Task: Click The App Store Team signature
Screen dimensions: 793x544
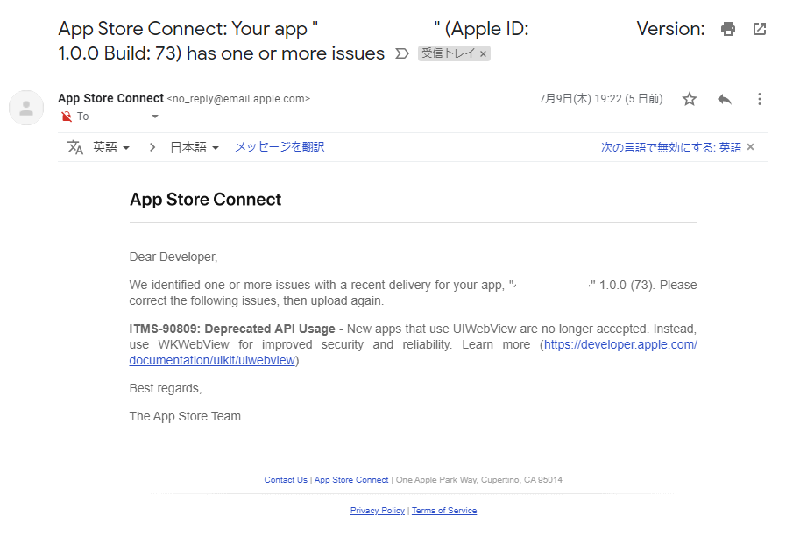Action: point(185,417)
